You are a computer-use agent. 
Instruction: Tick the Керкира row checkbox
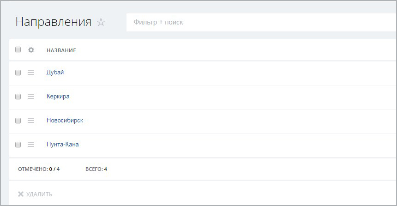click(18, 97)
